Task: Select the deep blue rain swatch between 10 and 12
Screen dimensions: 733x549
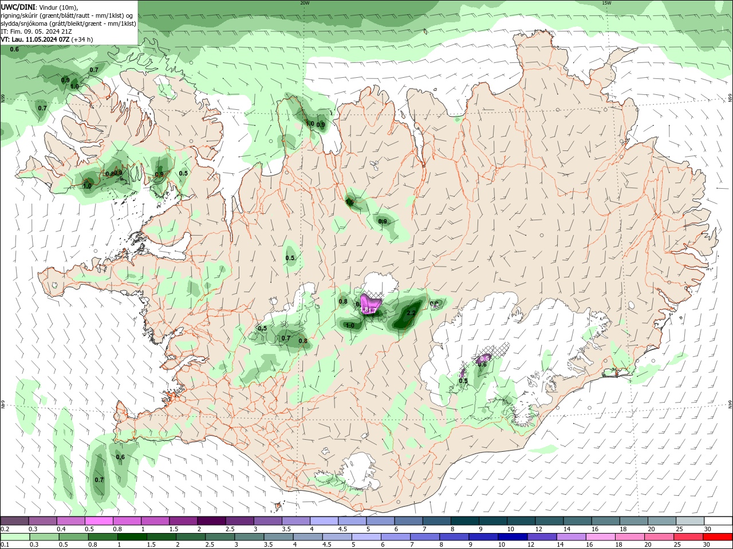Action: [x=513, y=537]
